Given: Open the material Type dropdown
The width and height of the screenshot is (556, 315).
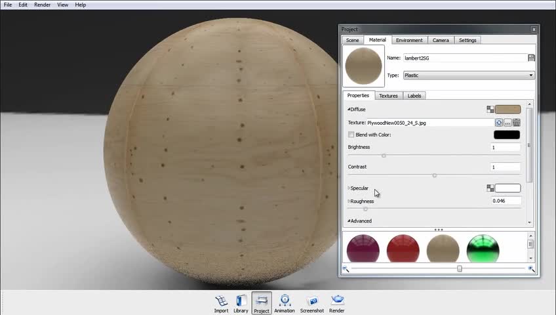Looking at the screenshot, I should tap(469, 75).
